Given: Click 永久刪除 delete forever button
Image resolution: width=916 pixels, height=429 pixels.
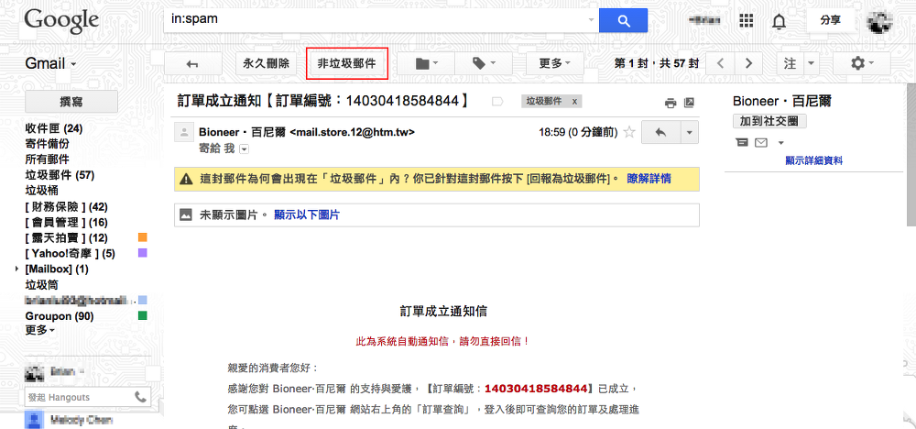Looking at the screenshot, I should click(267, 63).
